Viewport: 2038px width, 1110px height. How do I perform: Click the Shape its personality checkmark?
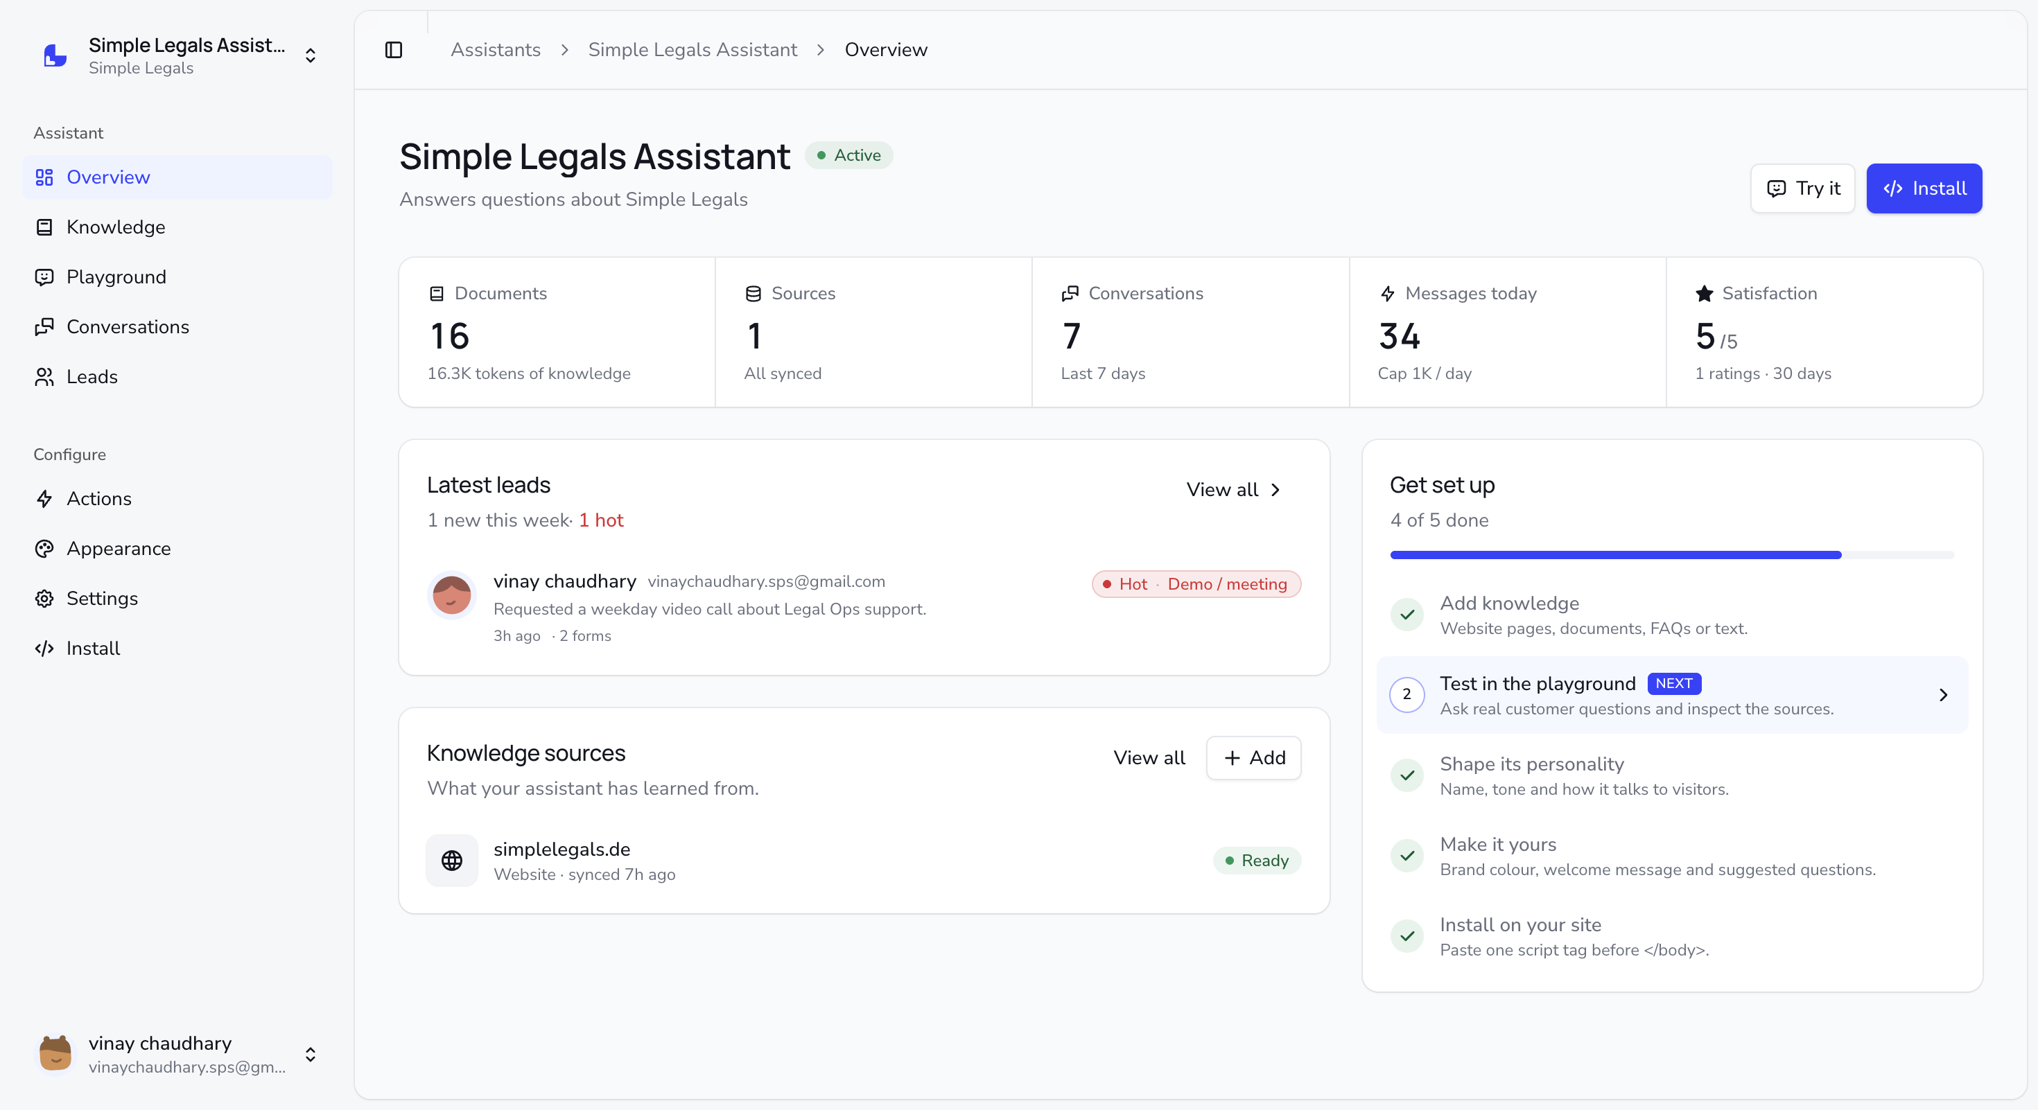[x=1406, y=775]
